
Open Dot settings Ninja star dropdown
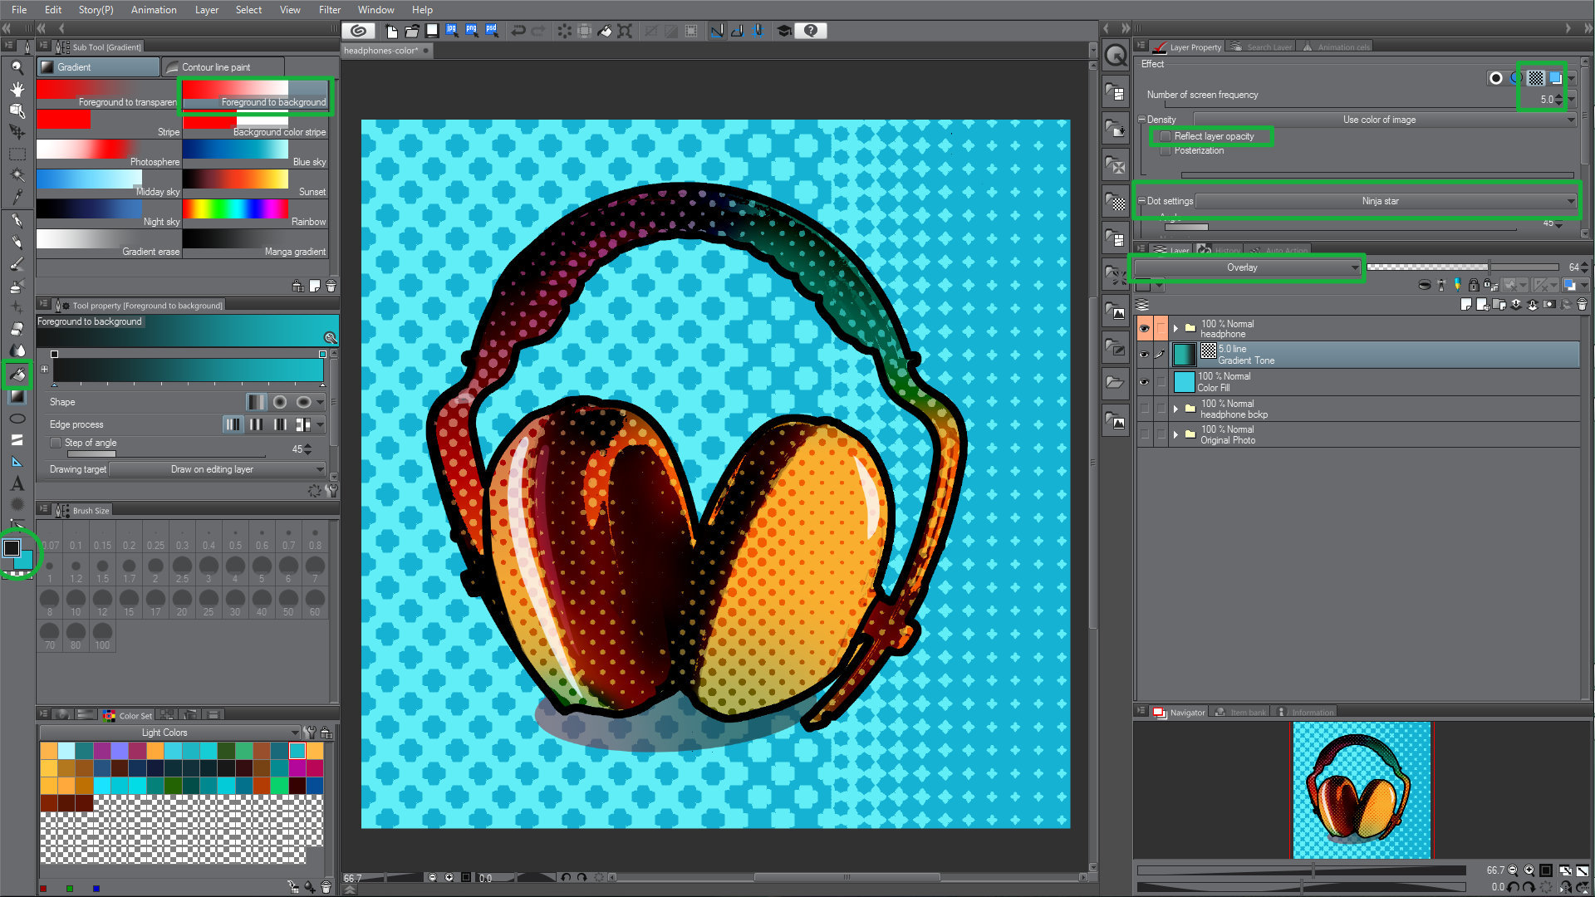pyautogui.click(x=1385, y=201)
